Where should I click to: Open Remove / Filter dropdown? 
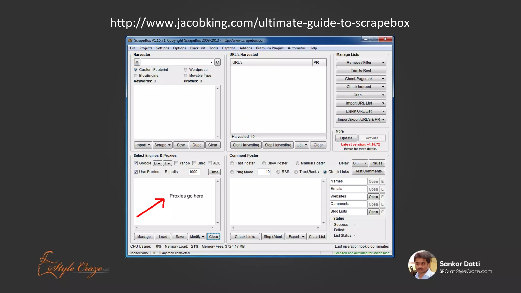pyautogui.click(x=361, y=63)
